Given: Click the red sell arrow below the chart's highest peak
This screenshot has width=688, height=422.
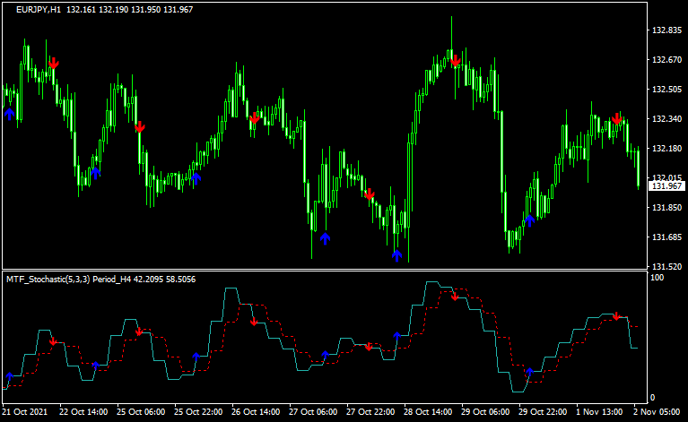Looking at the screenshot, I should [x=456, y=61].
